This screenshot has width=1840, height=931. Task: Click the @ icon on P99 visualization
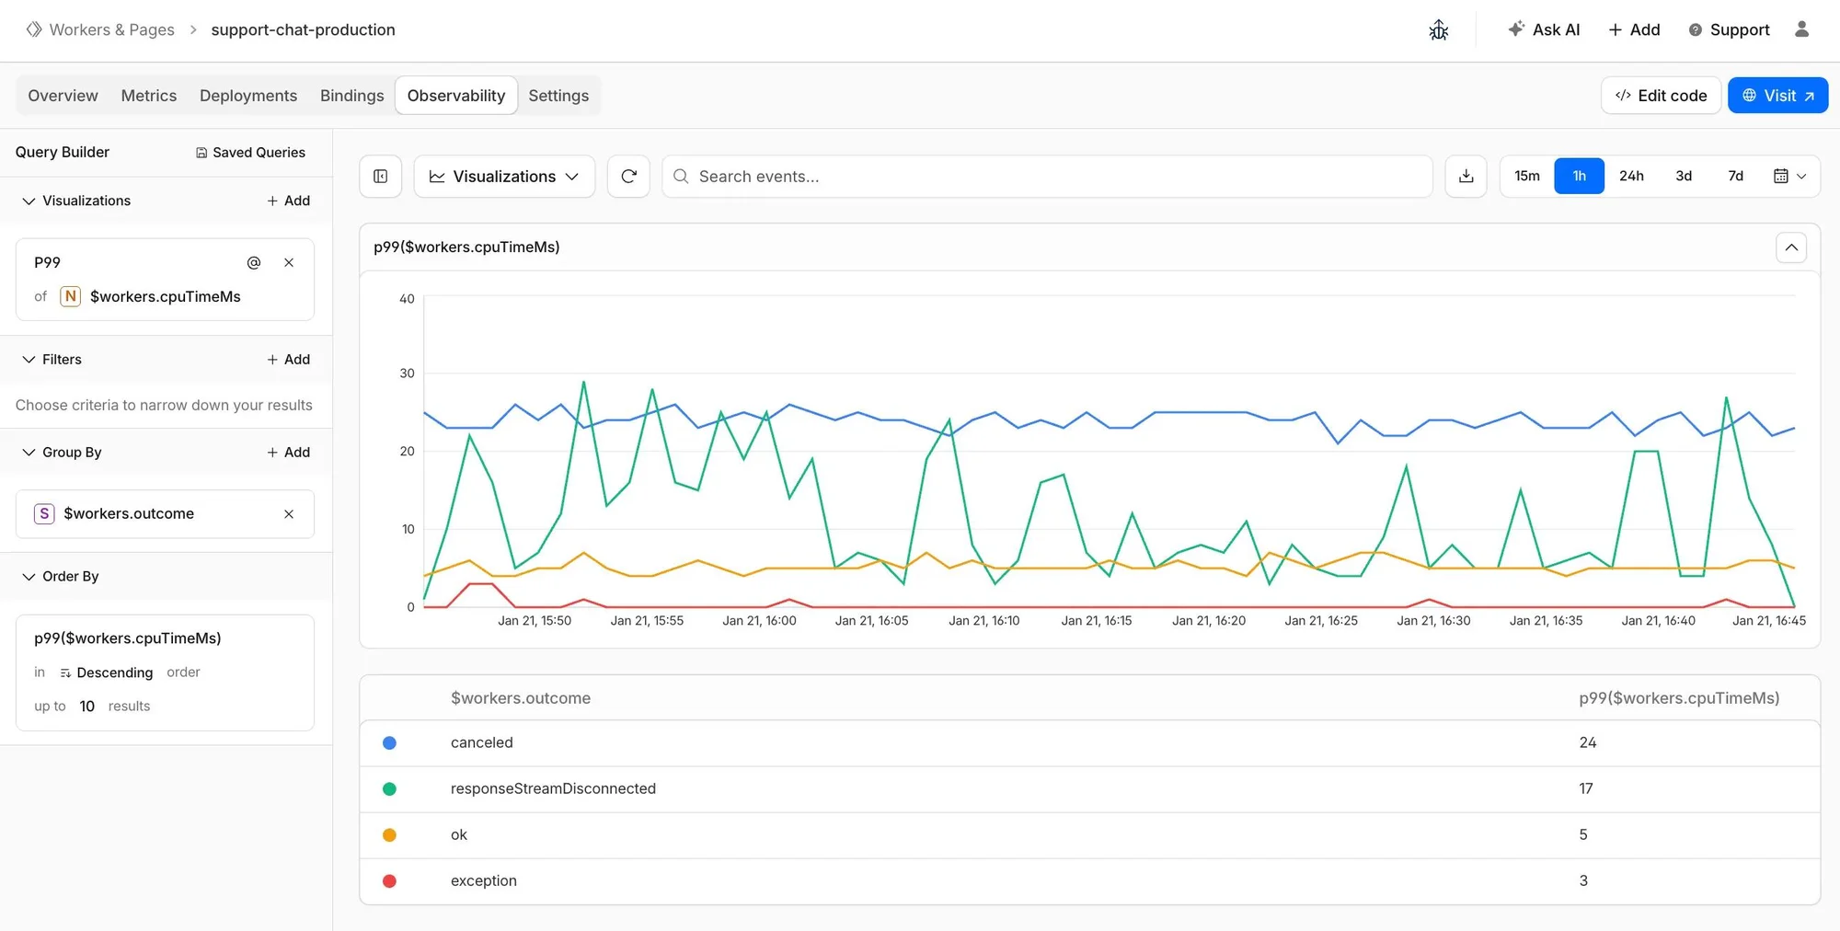pos(254,262)
